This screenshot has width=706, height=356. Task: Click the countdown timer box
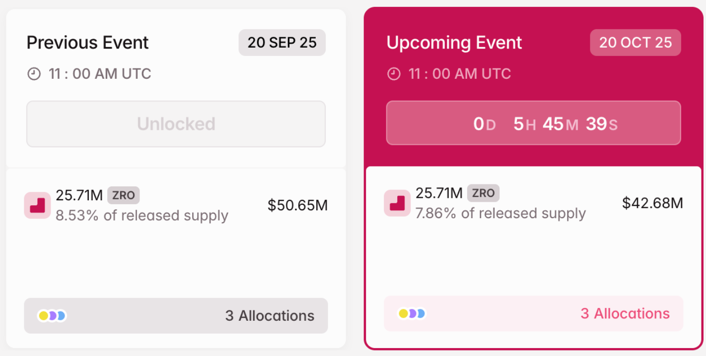click(x=533, y=123)
